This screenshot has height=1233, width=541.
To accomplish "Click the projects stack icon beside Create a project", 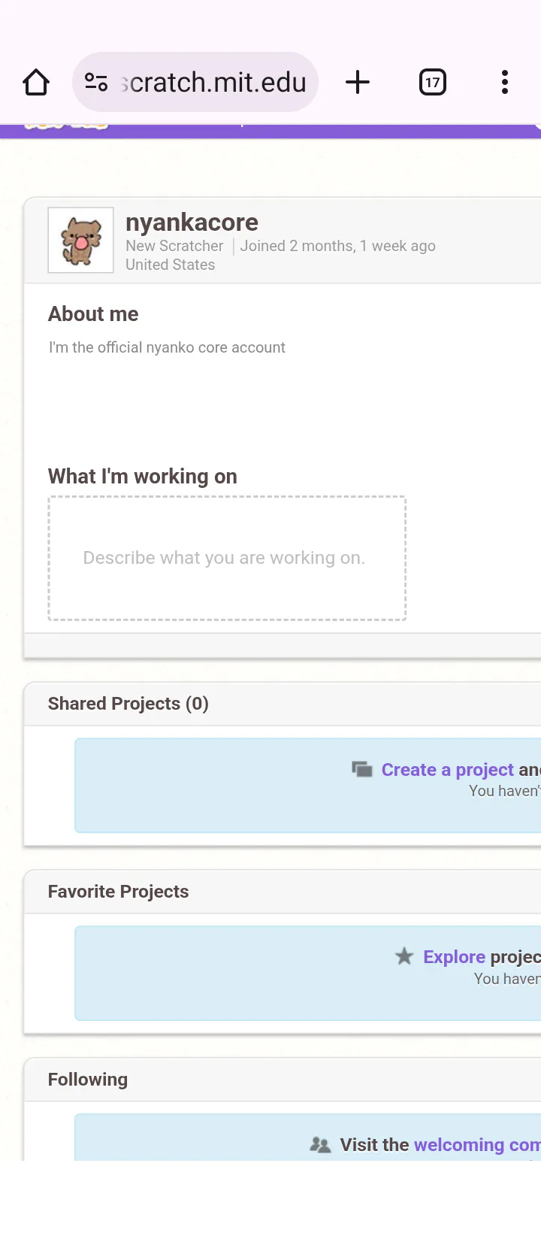I will [362, 769].
